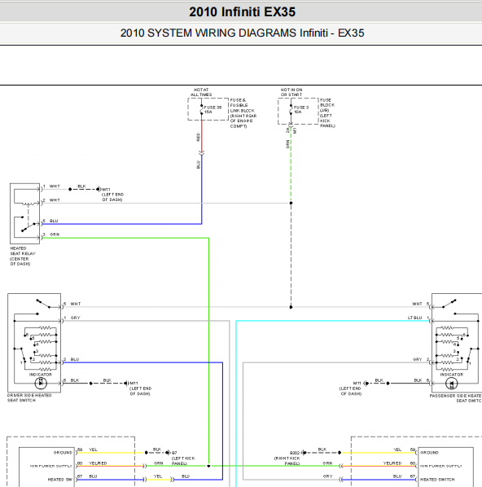Click the "M11" ground label beside the relay
The width and height of the screenshot is (482, 487).
click(106, 189)
